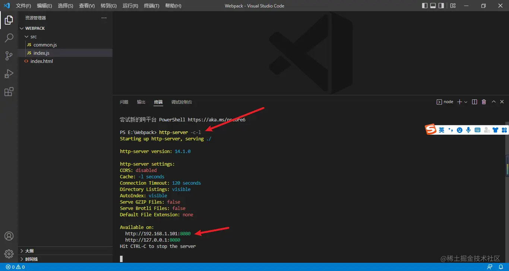Open the http://127.0.0.1:8080 link
509x271 pixels.
tap(153, 240)
